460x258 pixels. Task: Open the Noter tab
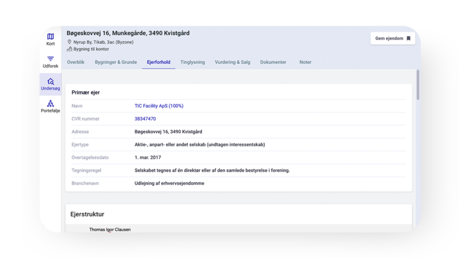click(305, 62)
